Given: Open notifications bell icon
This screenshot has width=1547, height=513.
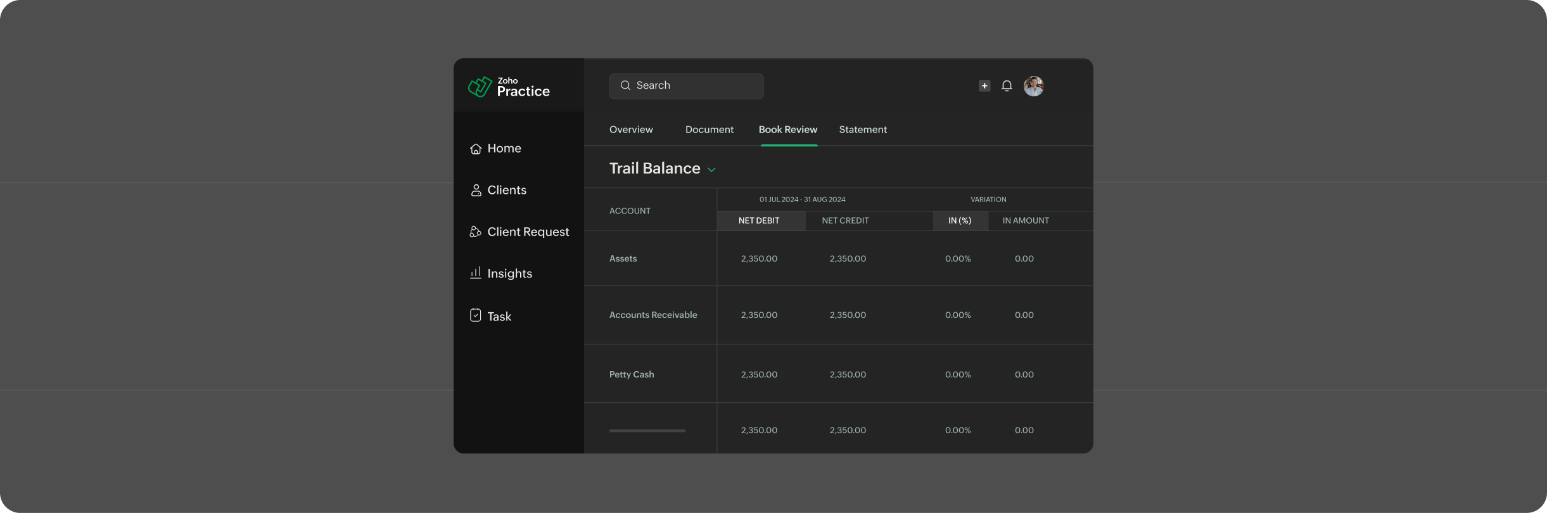Looking at the screenshot, I should pyautogui.click(x=1007, y=86).
